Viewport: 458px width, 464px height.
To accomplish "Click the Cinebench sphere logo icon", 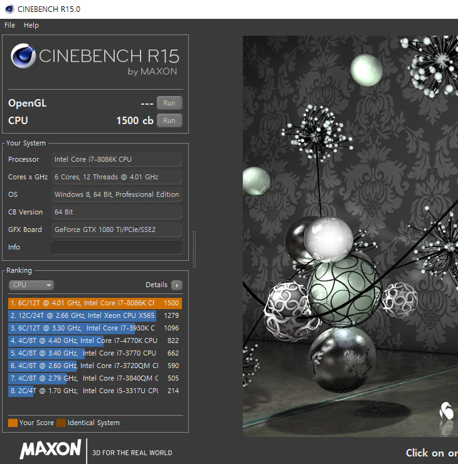I will tap(23, 56).
